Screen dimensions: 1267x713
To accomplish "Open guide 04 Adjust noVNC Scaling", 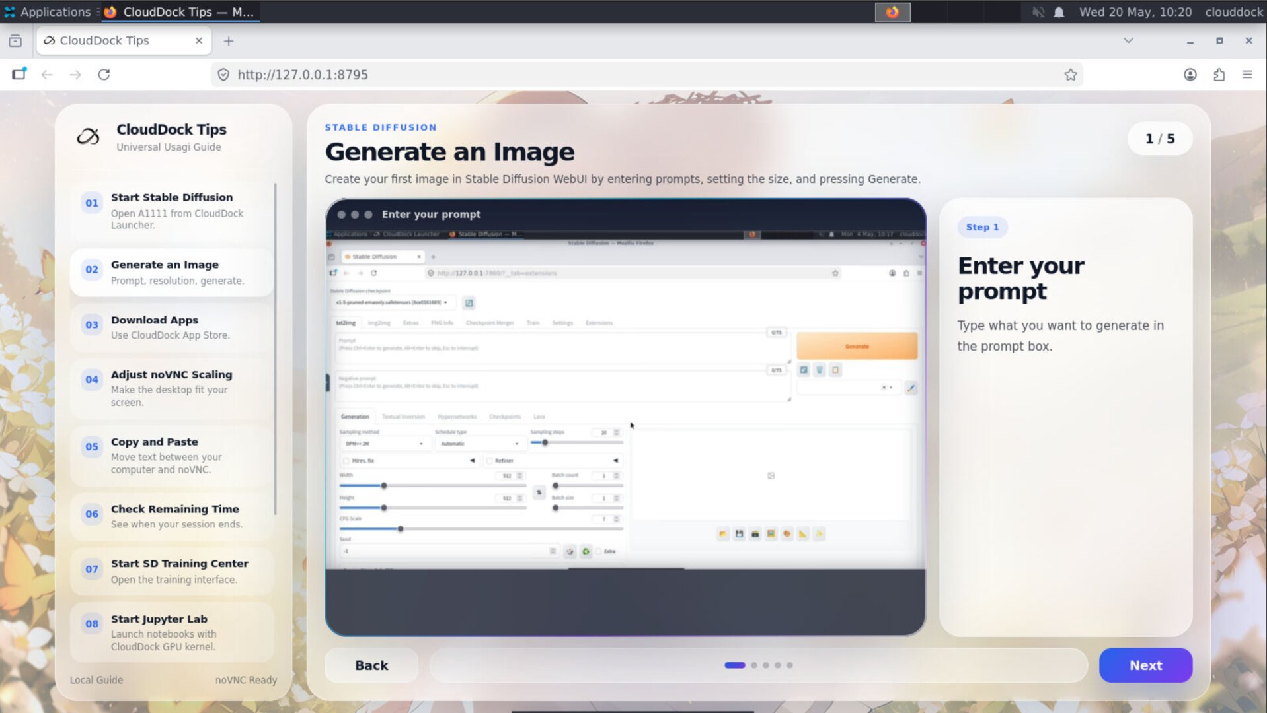I will (171, 388).
